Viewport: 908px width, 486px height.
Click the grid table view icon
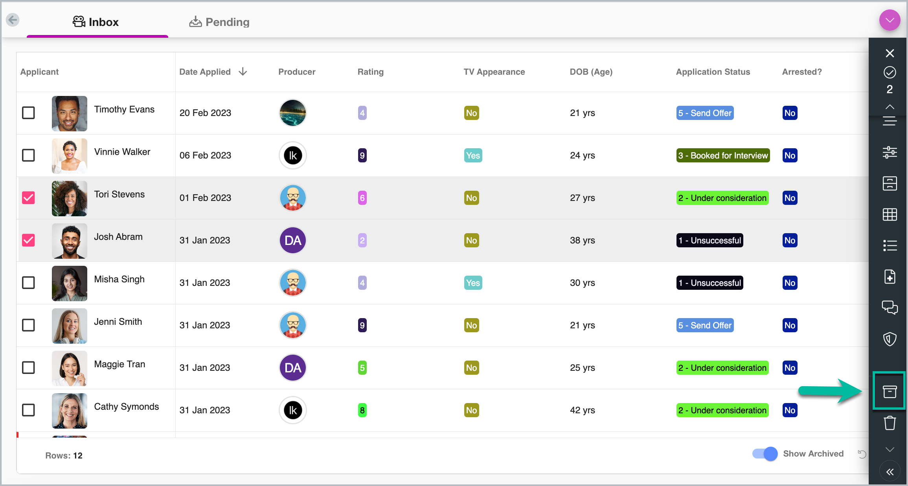tap(890, 215)
